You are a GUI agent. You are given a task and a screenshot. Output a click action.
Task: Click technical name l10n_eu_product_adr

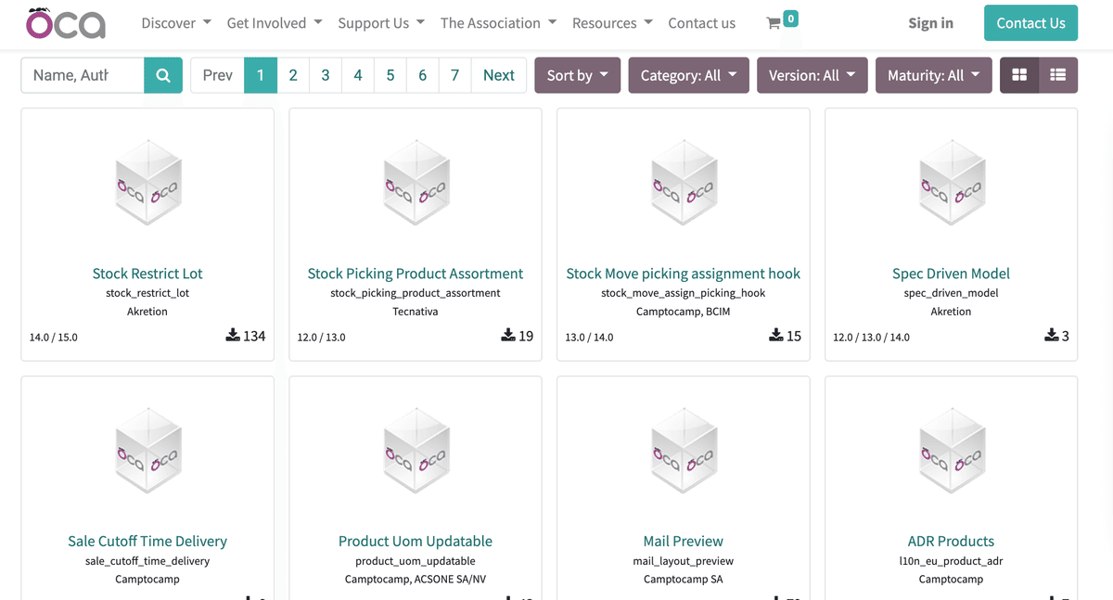(952, 561)
